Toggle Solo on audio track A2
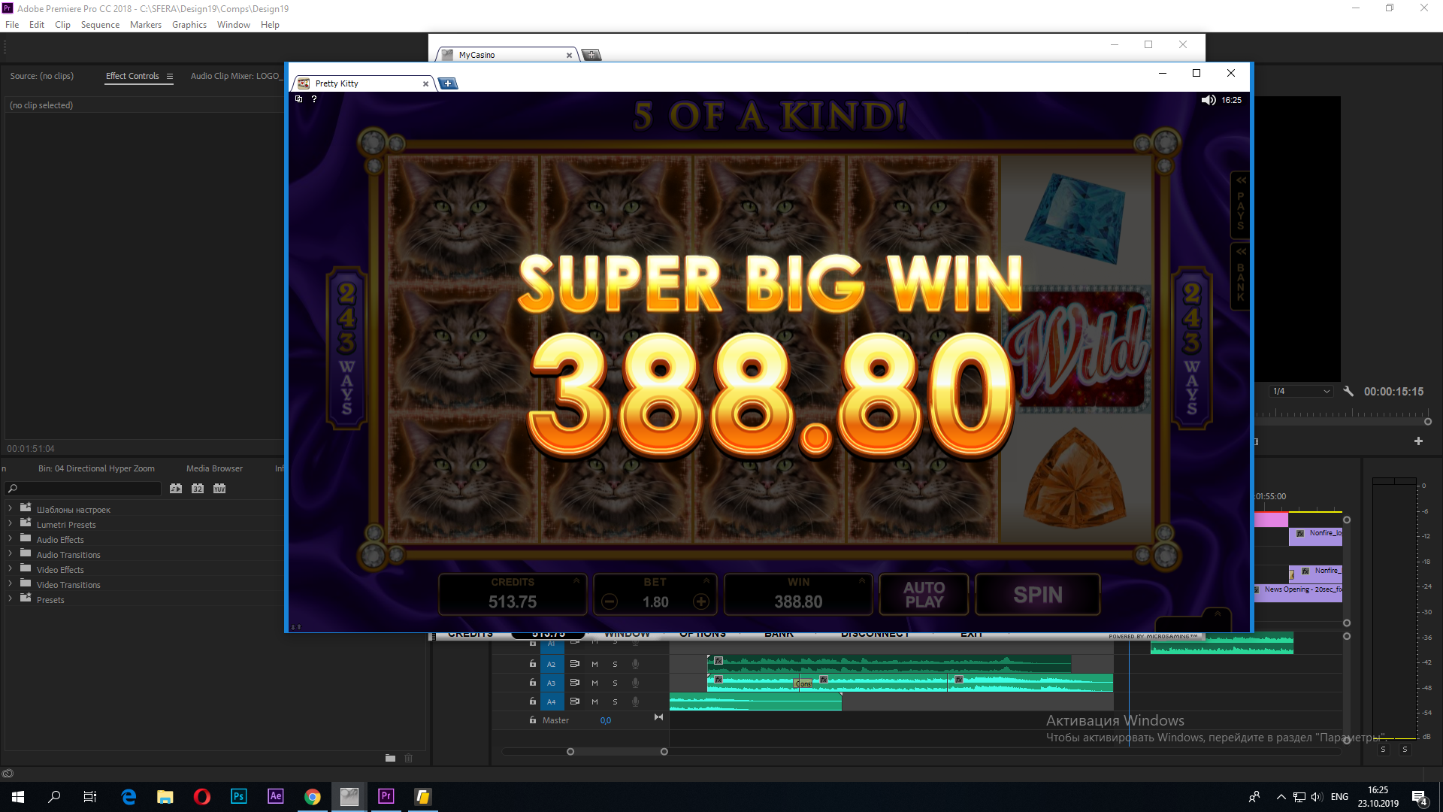1443x812 pixels. (615, 664)
